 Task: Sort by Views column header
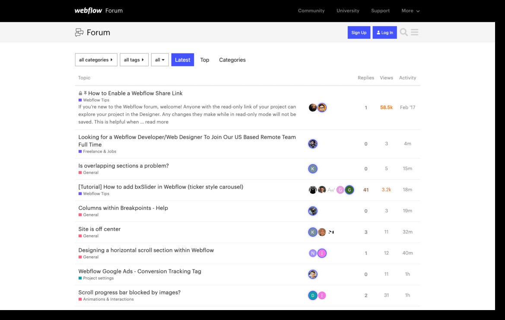(386, 78)
